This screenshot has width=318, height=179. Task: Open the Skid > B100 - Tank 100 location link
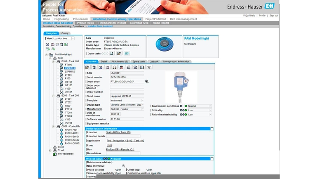[x=118, y=132]
